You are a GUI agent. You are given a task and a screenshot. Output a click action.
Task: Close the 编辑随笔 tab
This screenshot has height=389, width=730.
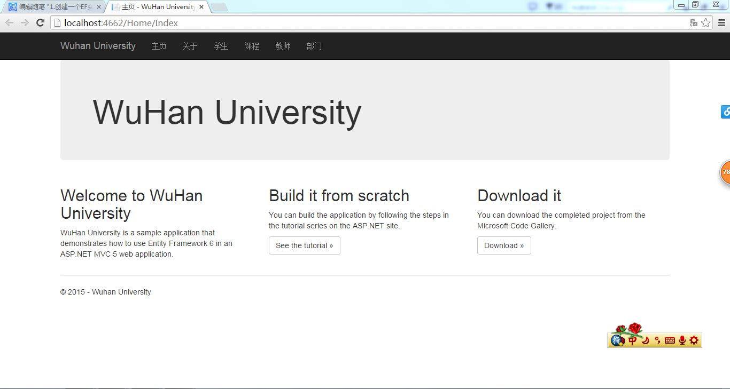pos(98,7)
